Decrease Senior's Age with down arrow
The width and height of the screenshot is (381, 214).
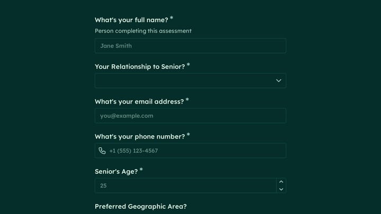(x=281, y=189)
